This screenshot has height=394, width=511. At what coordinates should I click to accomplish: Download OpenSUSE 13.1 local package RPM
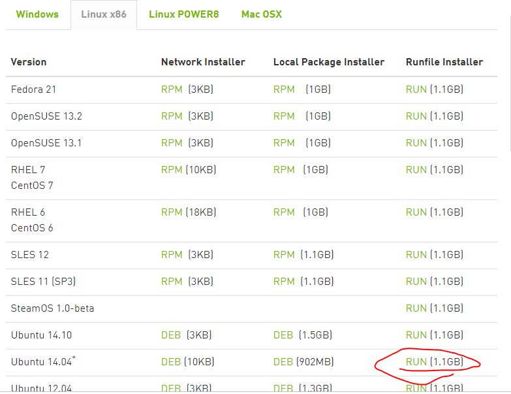[x=284, y=143]
